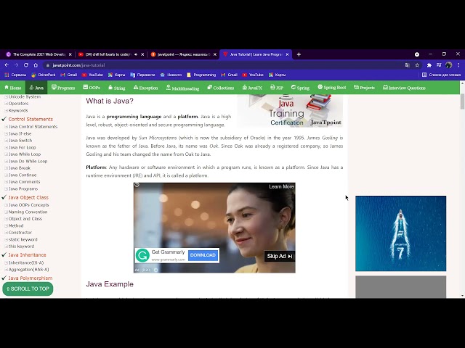Image resolution: width=465 pixels, height=348 pixels.
Task: Open Java Switch in the sidebar
Action: point(20,141)
